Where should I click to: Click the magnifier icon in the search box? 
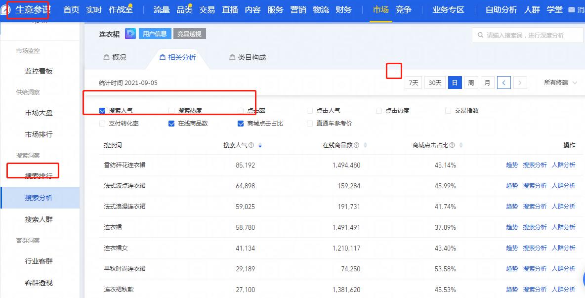480,35
